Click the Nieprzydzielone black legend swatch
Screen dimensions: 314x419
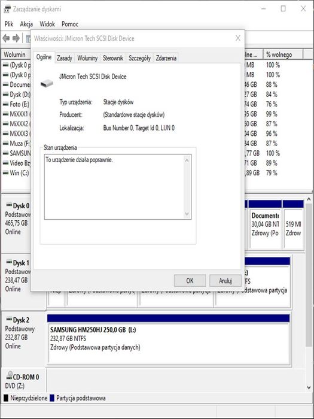tap(6, 398)
